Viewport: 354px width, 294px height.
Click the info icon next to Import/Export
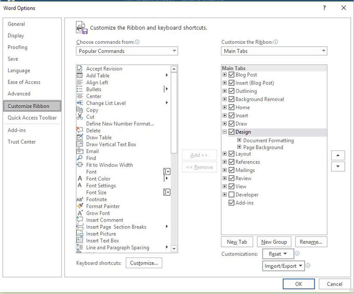click(308, 265)
